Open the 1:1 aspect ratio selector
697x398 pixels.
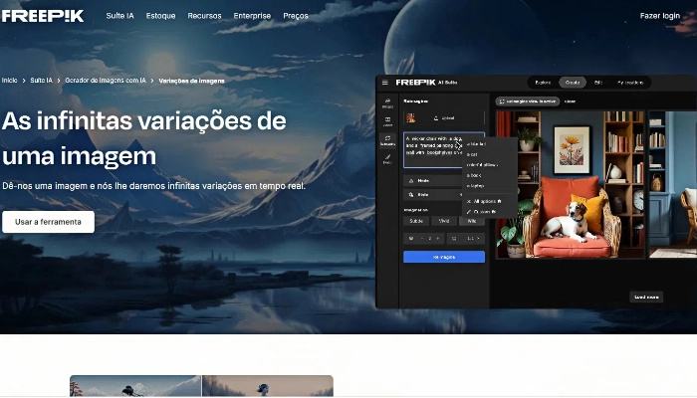(465, 239)
